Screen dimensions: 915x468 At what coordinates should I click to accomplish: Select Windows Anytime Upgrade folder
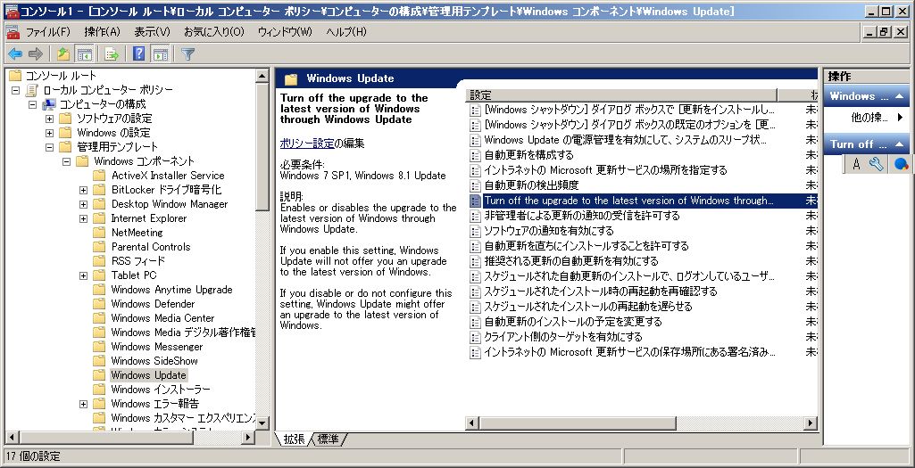[x=171, y=290]
